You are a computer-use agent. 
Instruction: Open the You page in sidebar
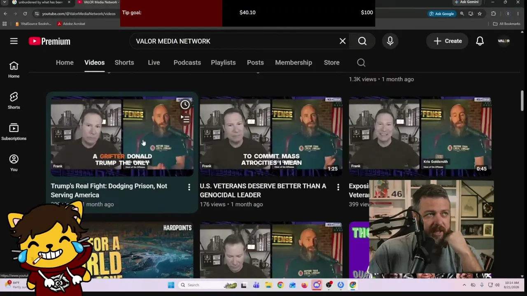(14, 163)
